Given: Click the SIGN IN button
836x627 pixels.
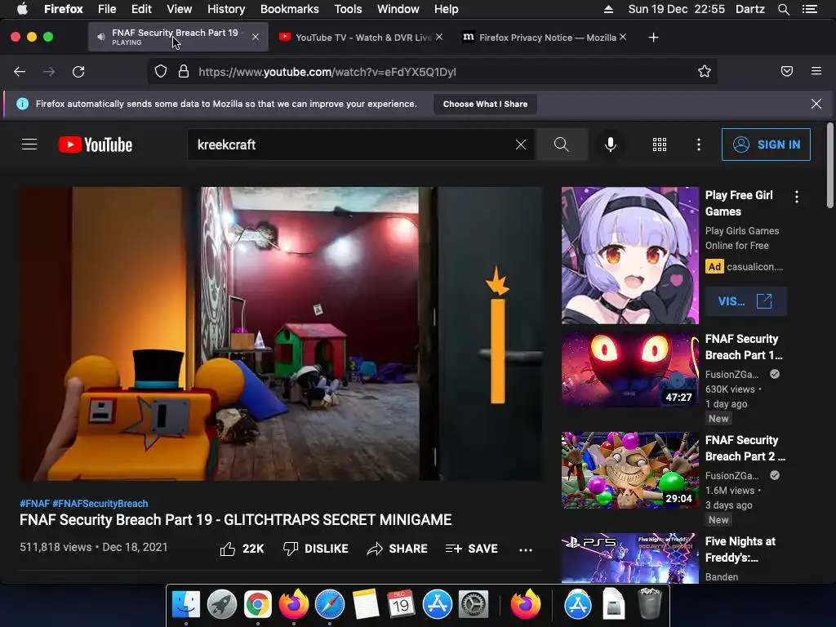Looking at the screenshot, I should click(x=766, y=145).
